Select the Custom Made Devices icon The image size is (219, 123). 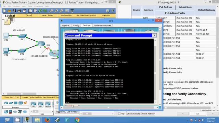tap(20, 112)
